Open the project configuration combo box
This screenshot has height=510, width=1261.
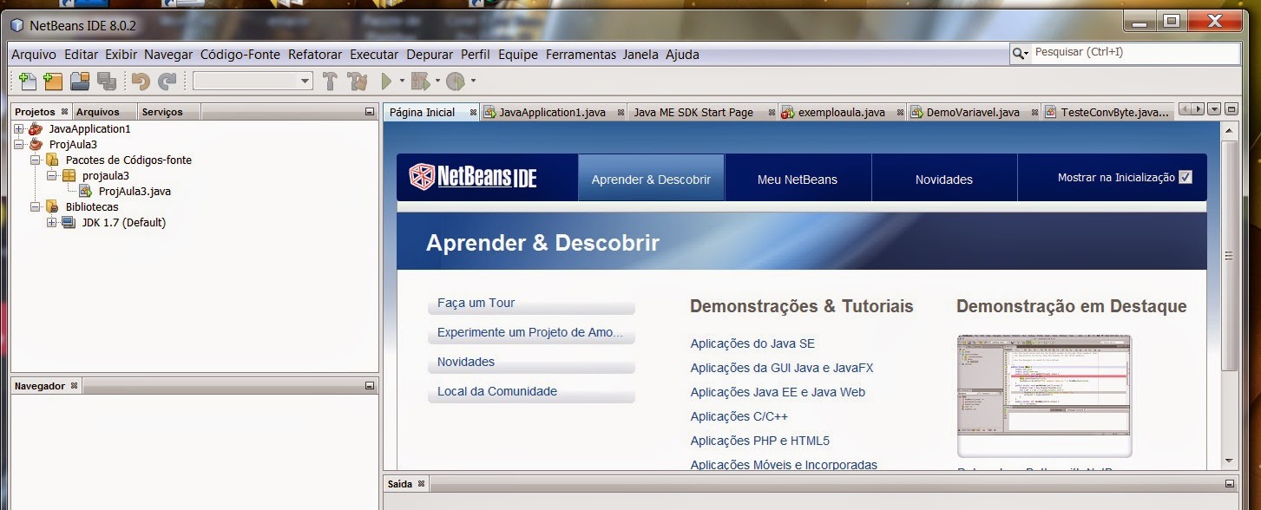(253, 82)
